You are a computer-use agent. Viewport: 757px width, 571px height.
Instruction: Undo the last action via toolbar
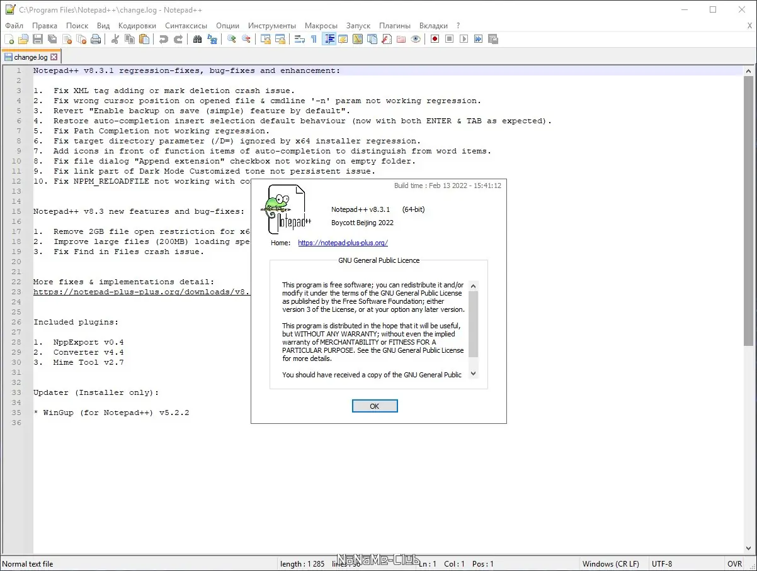click(x=164, y=39)
